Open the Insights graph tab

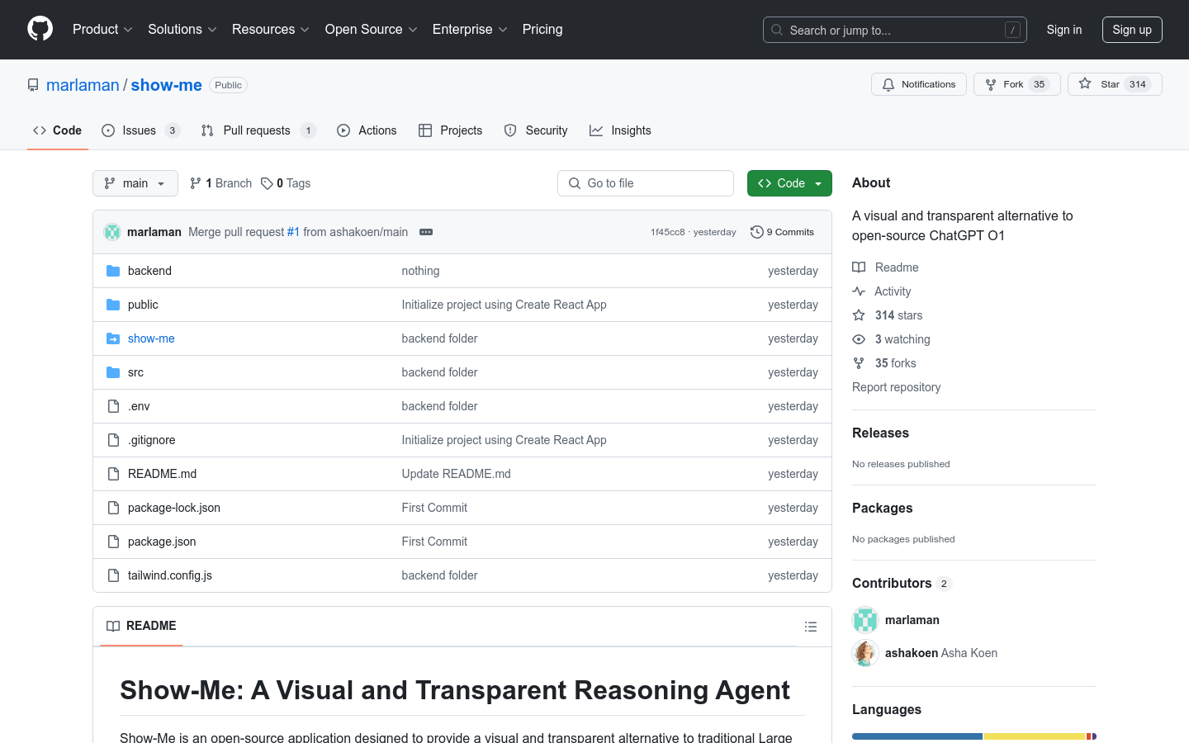point(620,130)
